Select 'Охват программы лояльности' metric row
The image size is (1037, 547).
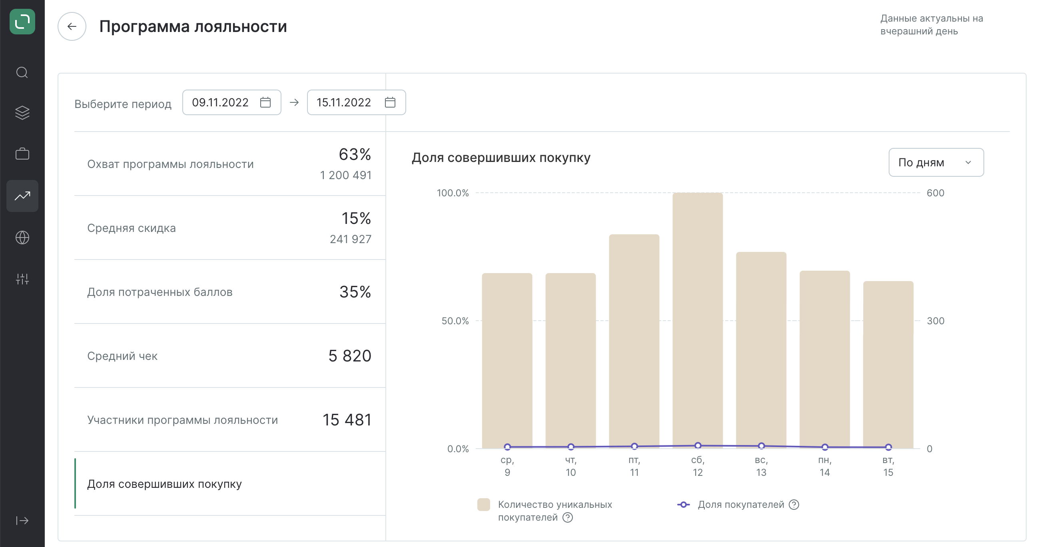coord(230,164)
